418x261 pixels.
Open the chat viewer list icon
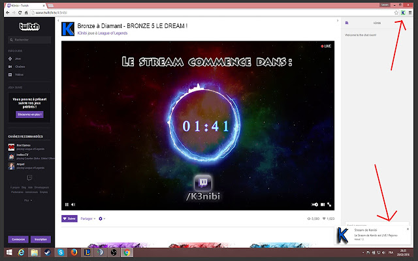[x=347, y=23]
